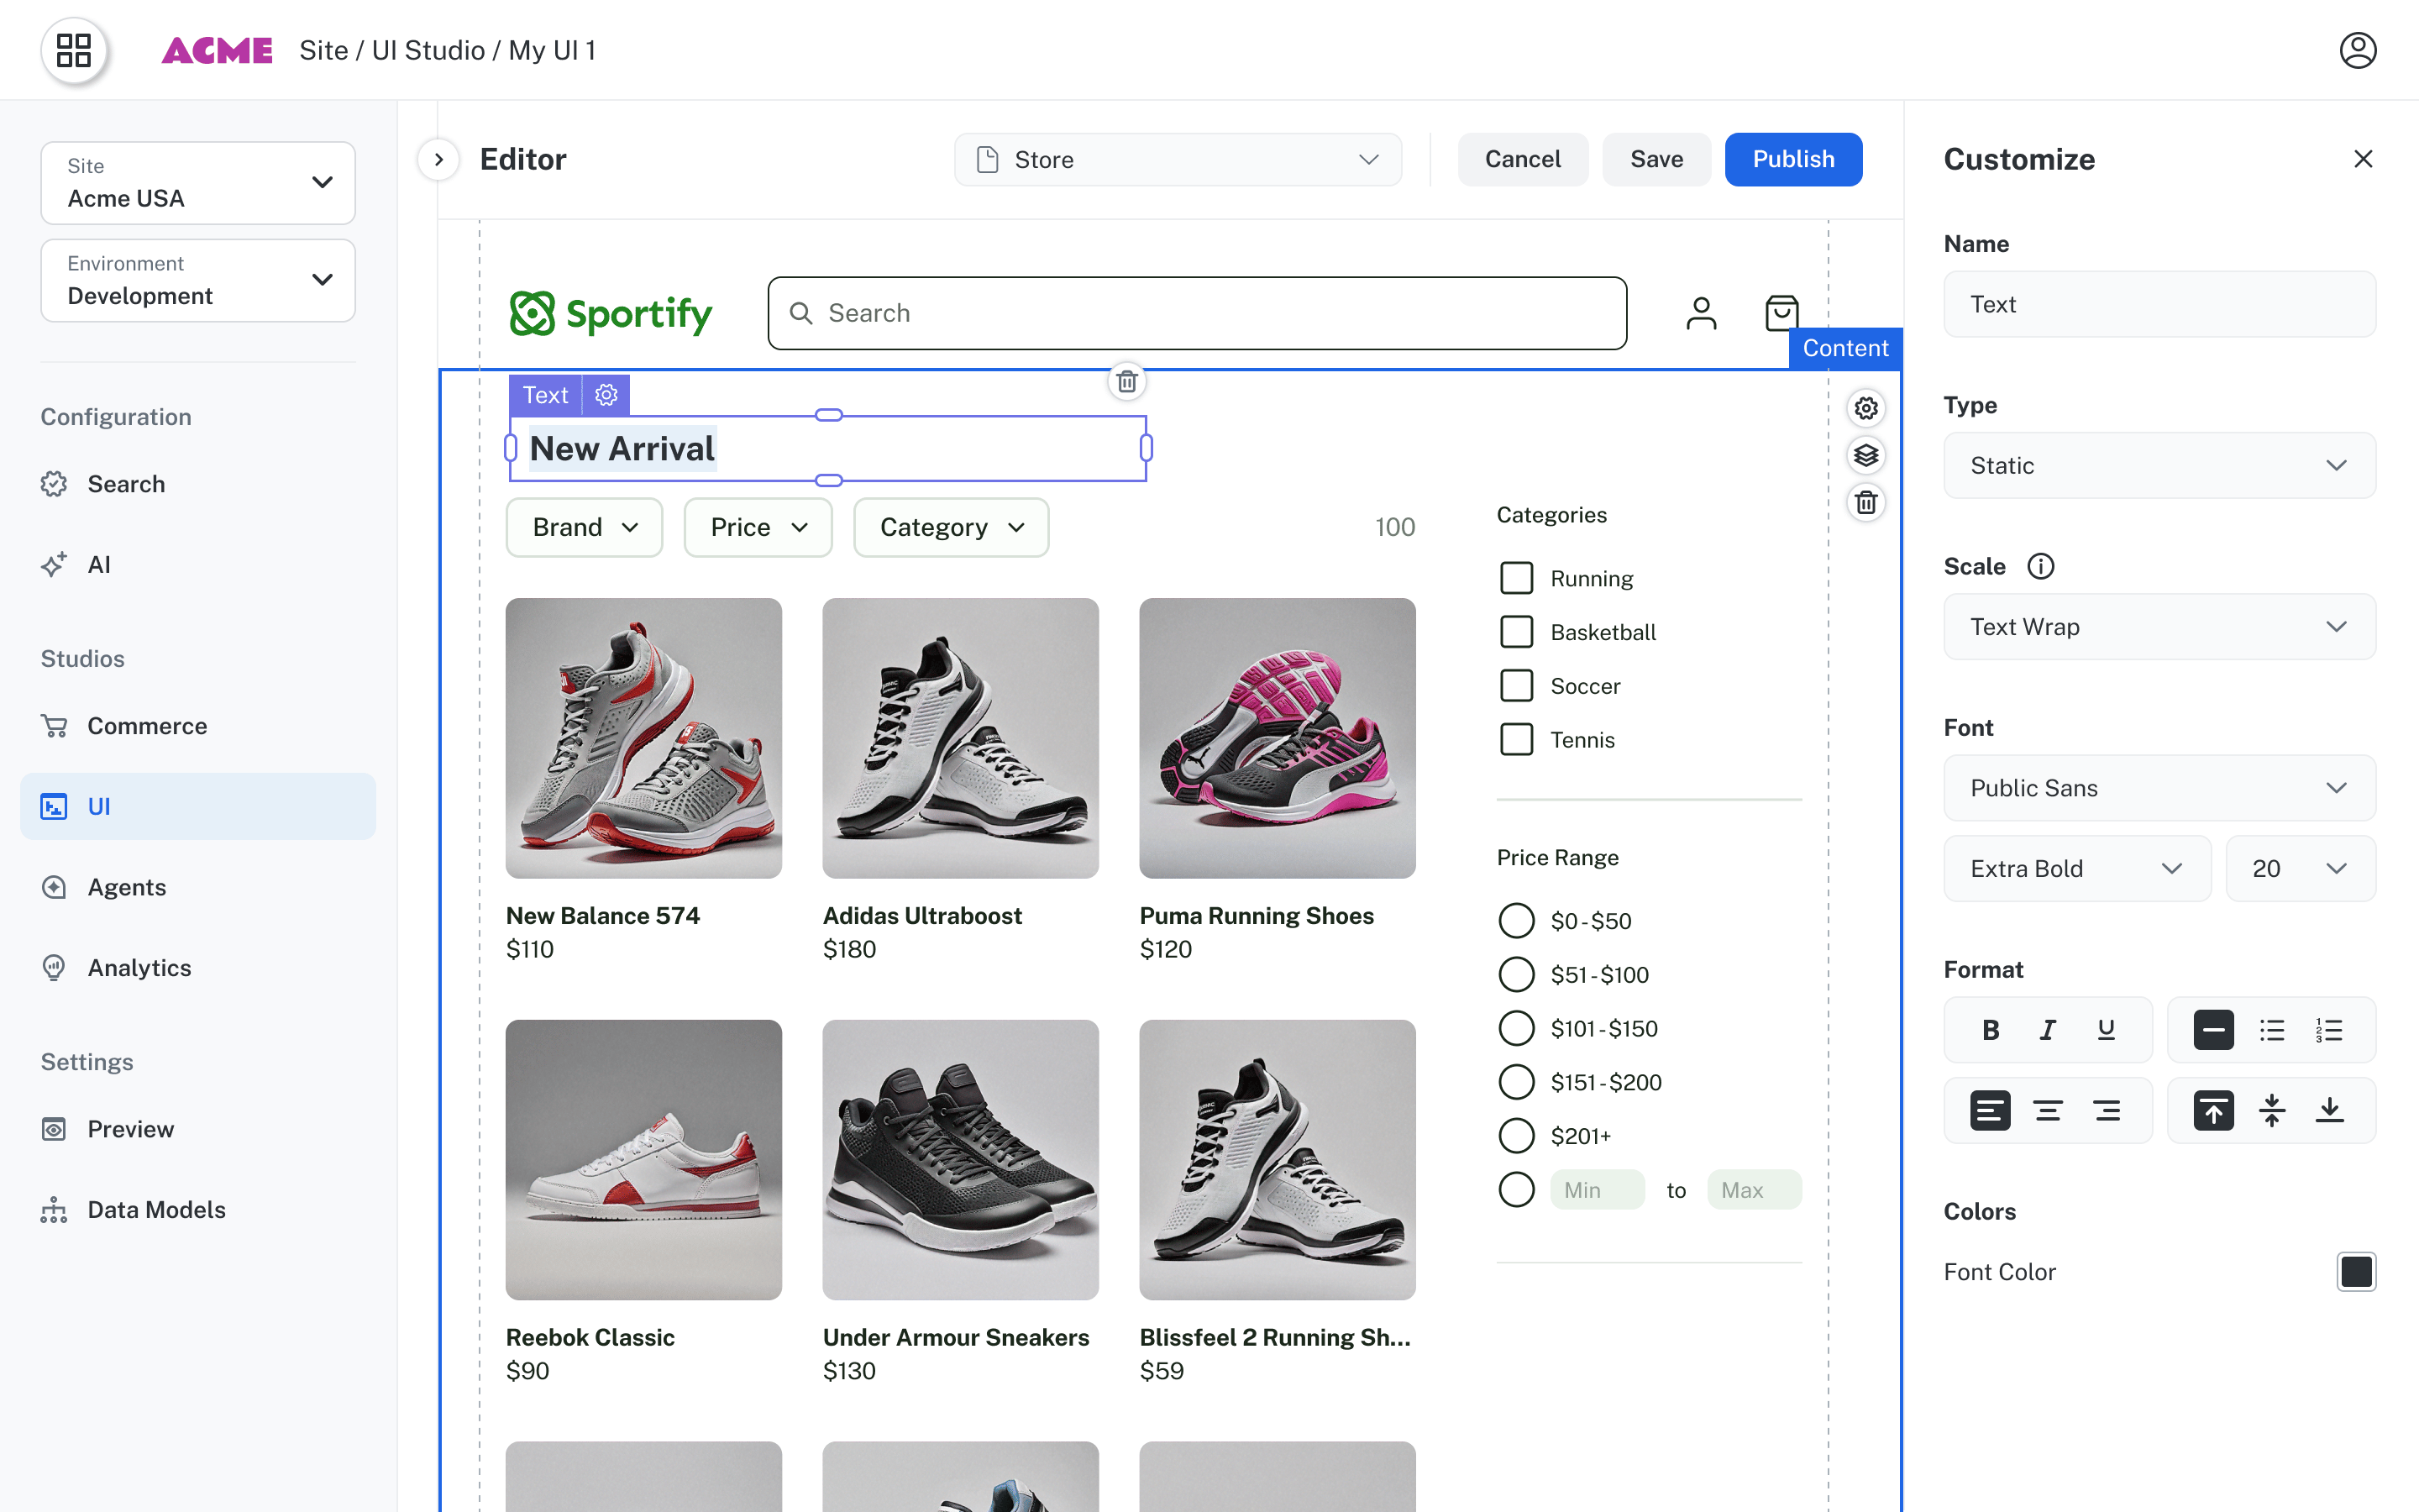The height and width of the screenshot is (1512, 2419).
Task: Open the font size 20 dropdown
Action: (2300, 868)
